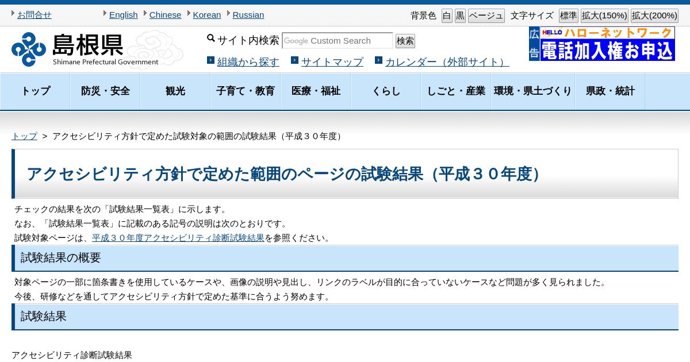Image resolution: width=690 pixels, height=362 pixels.
Task: Open the くらし navigation tab
Action: point(386,91)
